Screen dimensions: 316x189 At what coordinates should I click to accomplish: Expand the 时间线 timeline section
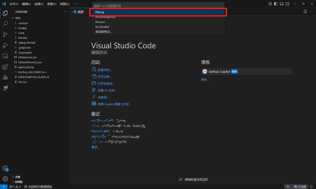(40, 182)
